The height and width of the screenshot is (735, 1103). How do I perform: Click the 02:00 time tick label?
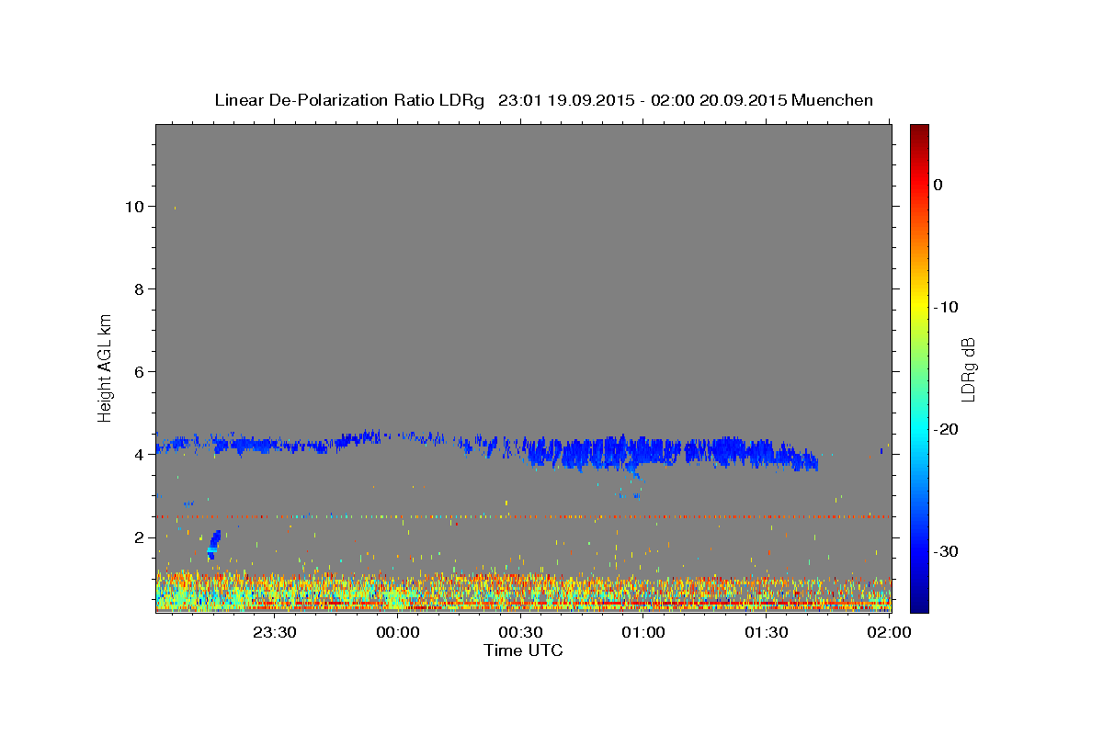[890, 632]
